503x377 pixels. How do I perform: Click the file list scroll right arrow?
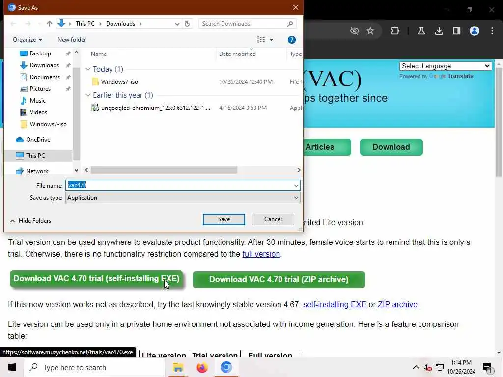(x=299, y=170)
